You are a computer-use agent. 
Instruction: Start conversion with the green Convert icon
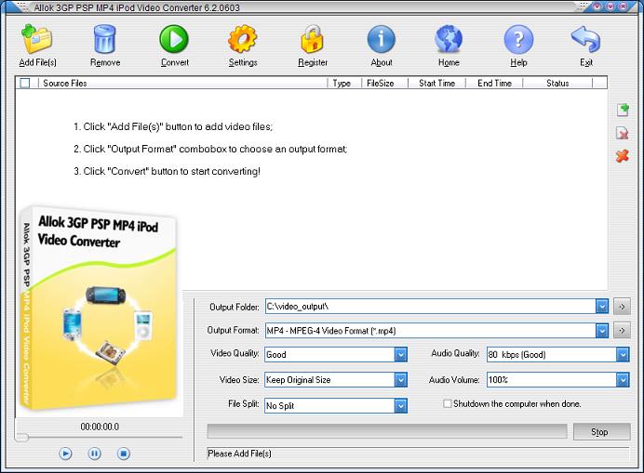click(174, 39)
